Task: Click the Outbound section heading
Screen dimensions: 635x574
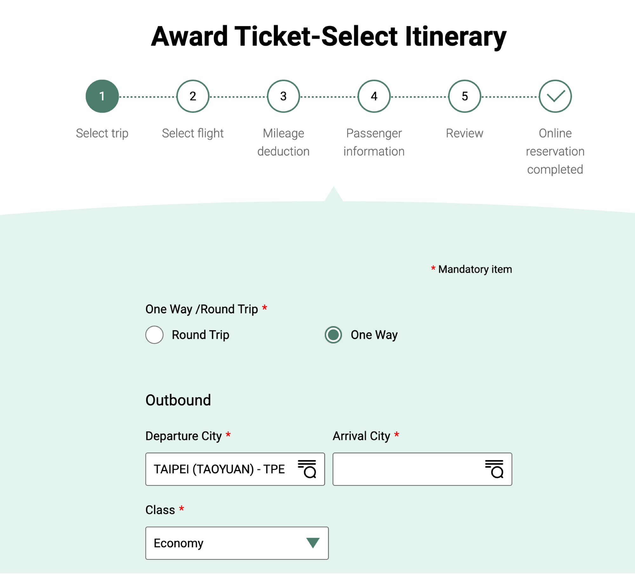Action: pyautogui.click(x=178, y=400)
